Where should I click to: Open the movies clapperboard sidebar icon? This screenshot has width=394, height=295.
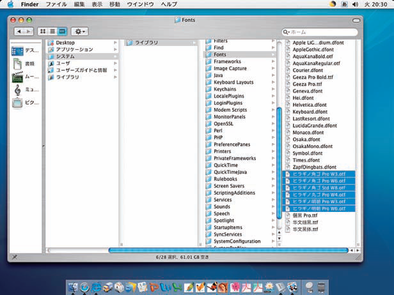pyautogui.click(x=17, y=77)
